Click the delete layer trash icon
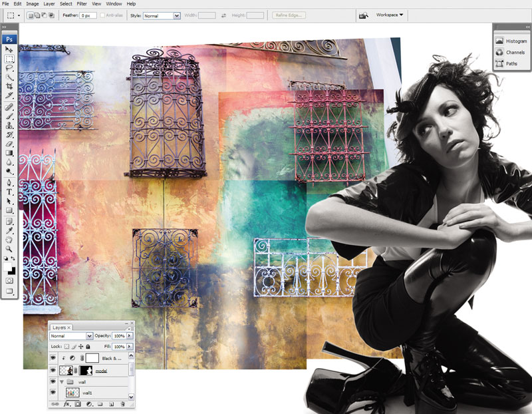The image size is (532, 414). pyautogui.click(x=122, y=404)
